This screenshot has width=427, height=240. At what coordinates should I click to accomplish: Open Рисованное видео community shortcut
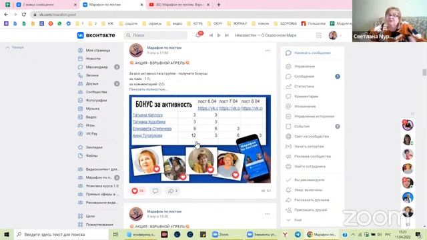coord(101,203)
